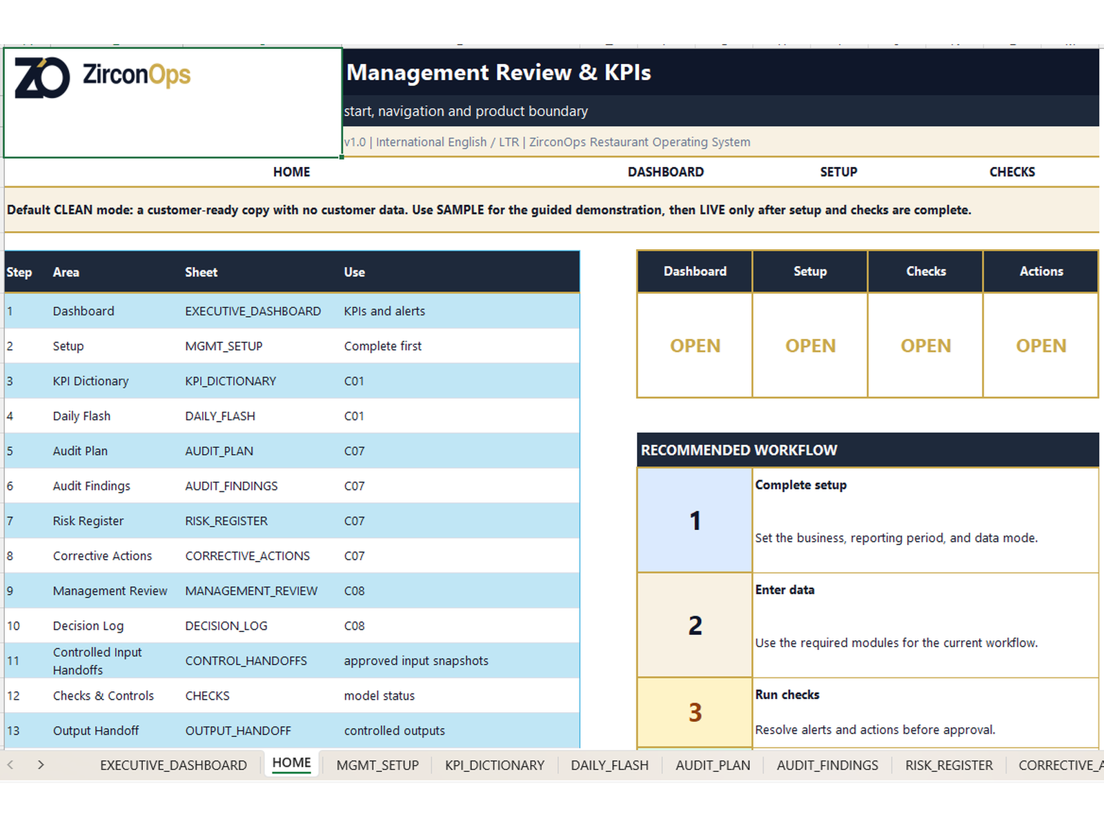Click the CHECKS navigation link
The width and height of the screenshot is (1104, 828).
pyautogui.click(x=1012, y=172)
